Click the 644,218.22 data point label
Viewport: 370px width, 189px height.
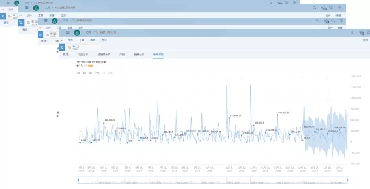tap(284, 113)
